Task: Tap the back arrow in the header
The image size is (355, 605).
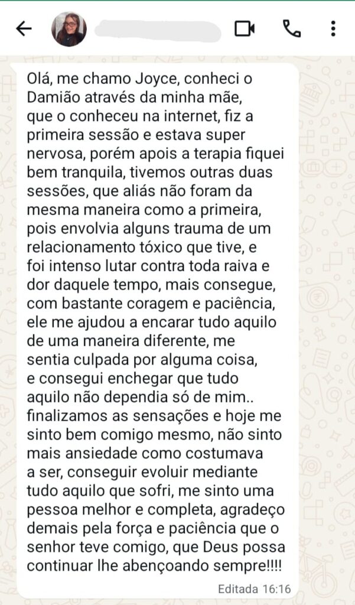Action: [x=24, y=28]
